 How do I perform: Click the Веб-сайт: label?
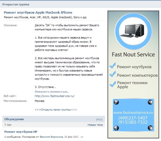pyautogui.click(x=10, y=96)
